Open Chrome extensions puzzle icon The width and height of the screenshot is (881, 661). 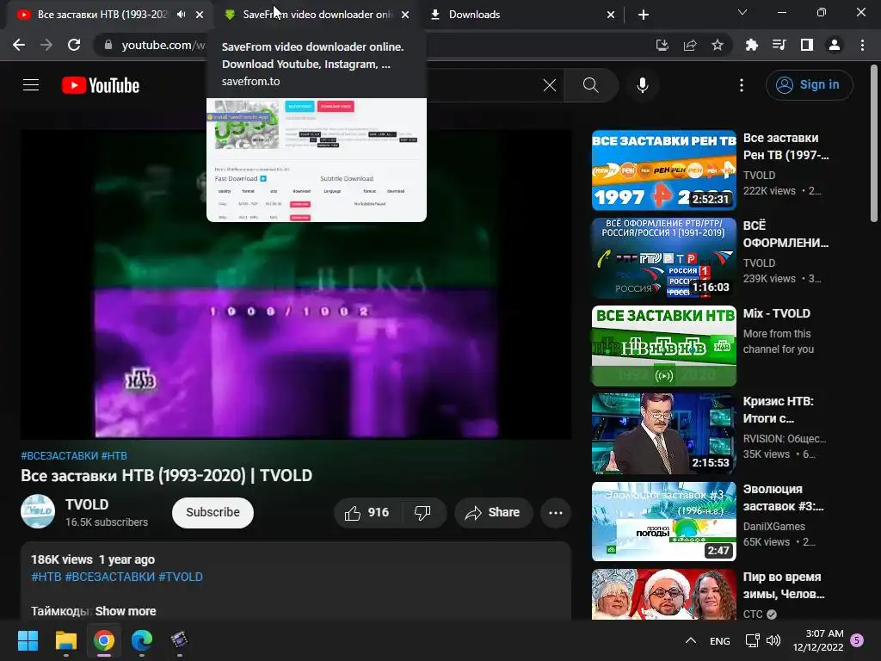(x=751, y=45)
